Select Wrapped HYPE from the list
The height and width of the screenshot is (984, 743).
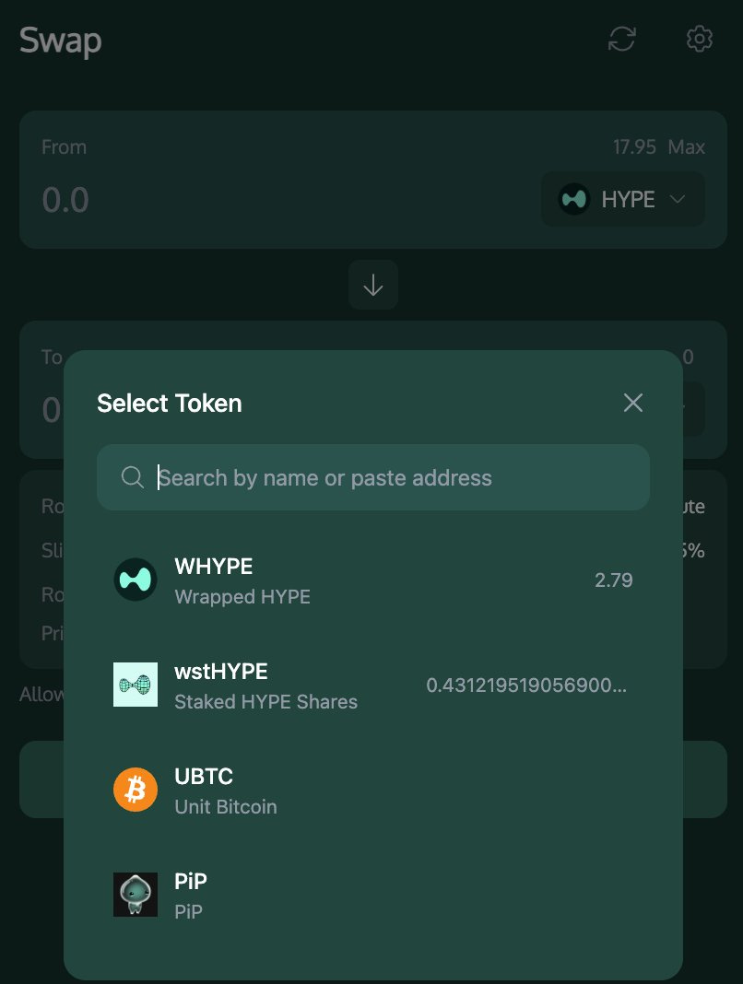(x=373, y=580)
